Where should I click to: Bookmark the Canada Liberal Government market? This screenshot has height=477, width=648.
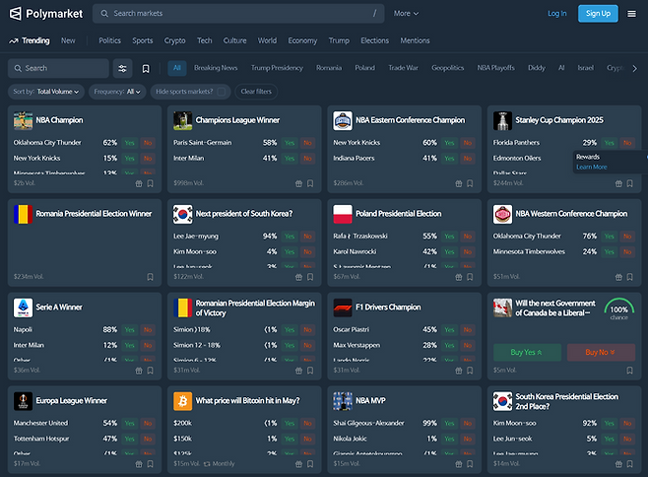(630, 371)
